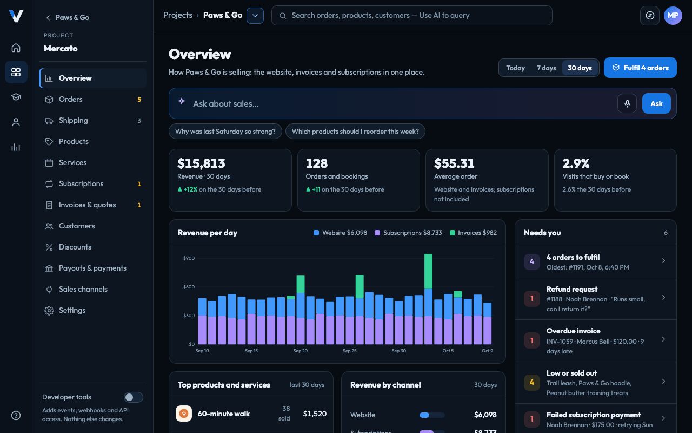692x433 pixels.
Task: Switch the range to 7 days
Action: [x=546, y=68]
